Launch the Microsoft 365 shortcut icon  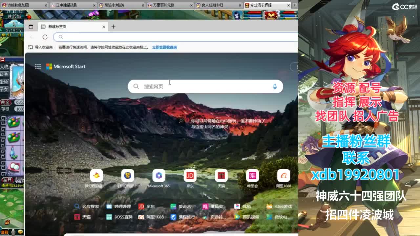pyautogui.click(x=158, y=176)
